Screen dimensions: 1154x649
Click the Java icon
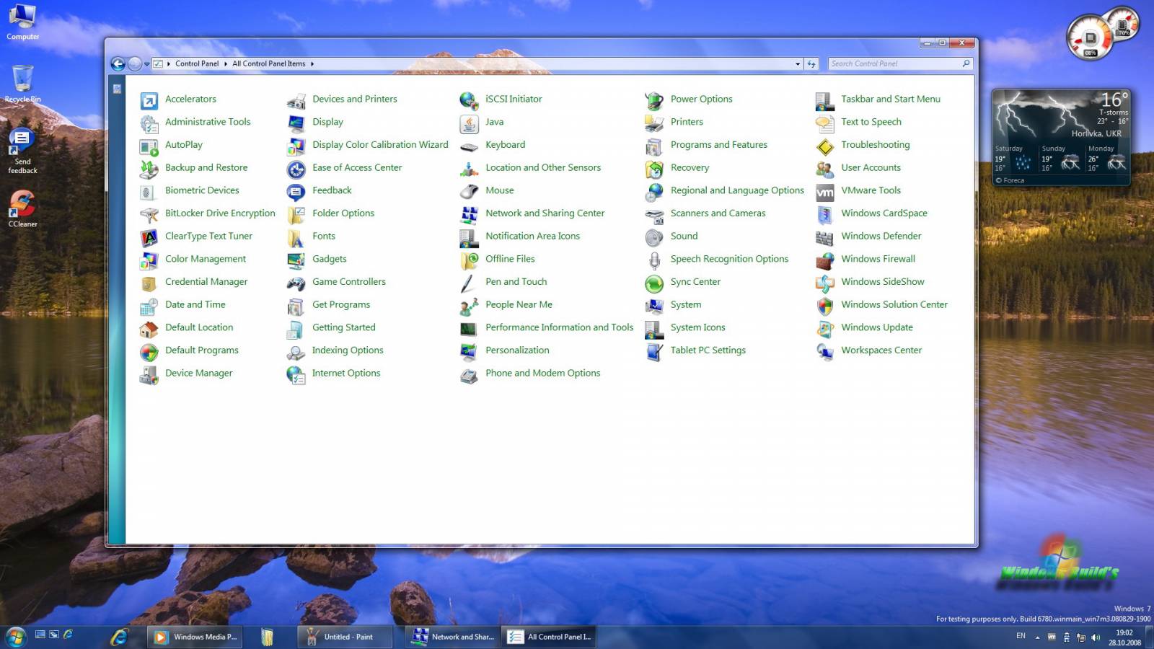(x=469, y=123)
